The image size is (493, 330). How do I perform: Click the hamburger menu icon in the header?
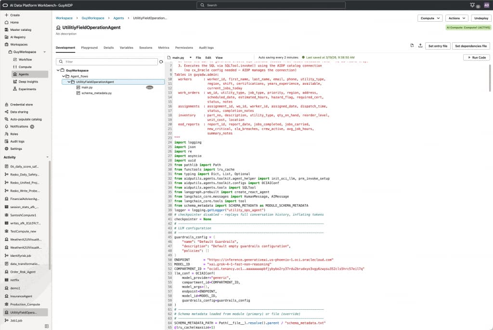(x=5, y=5)
